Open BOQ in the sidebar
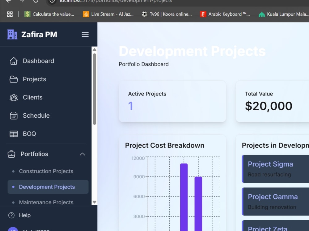The image size is (309, 231). [29, 134]
